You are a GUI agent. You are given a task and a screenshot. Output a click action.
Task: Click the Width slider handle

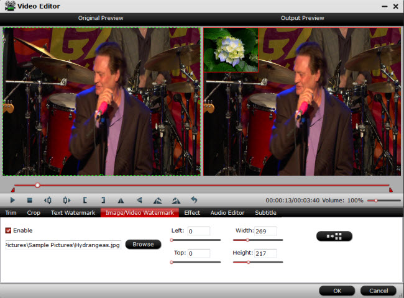[247, 240]
